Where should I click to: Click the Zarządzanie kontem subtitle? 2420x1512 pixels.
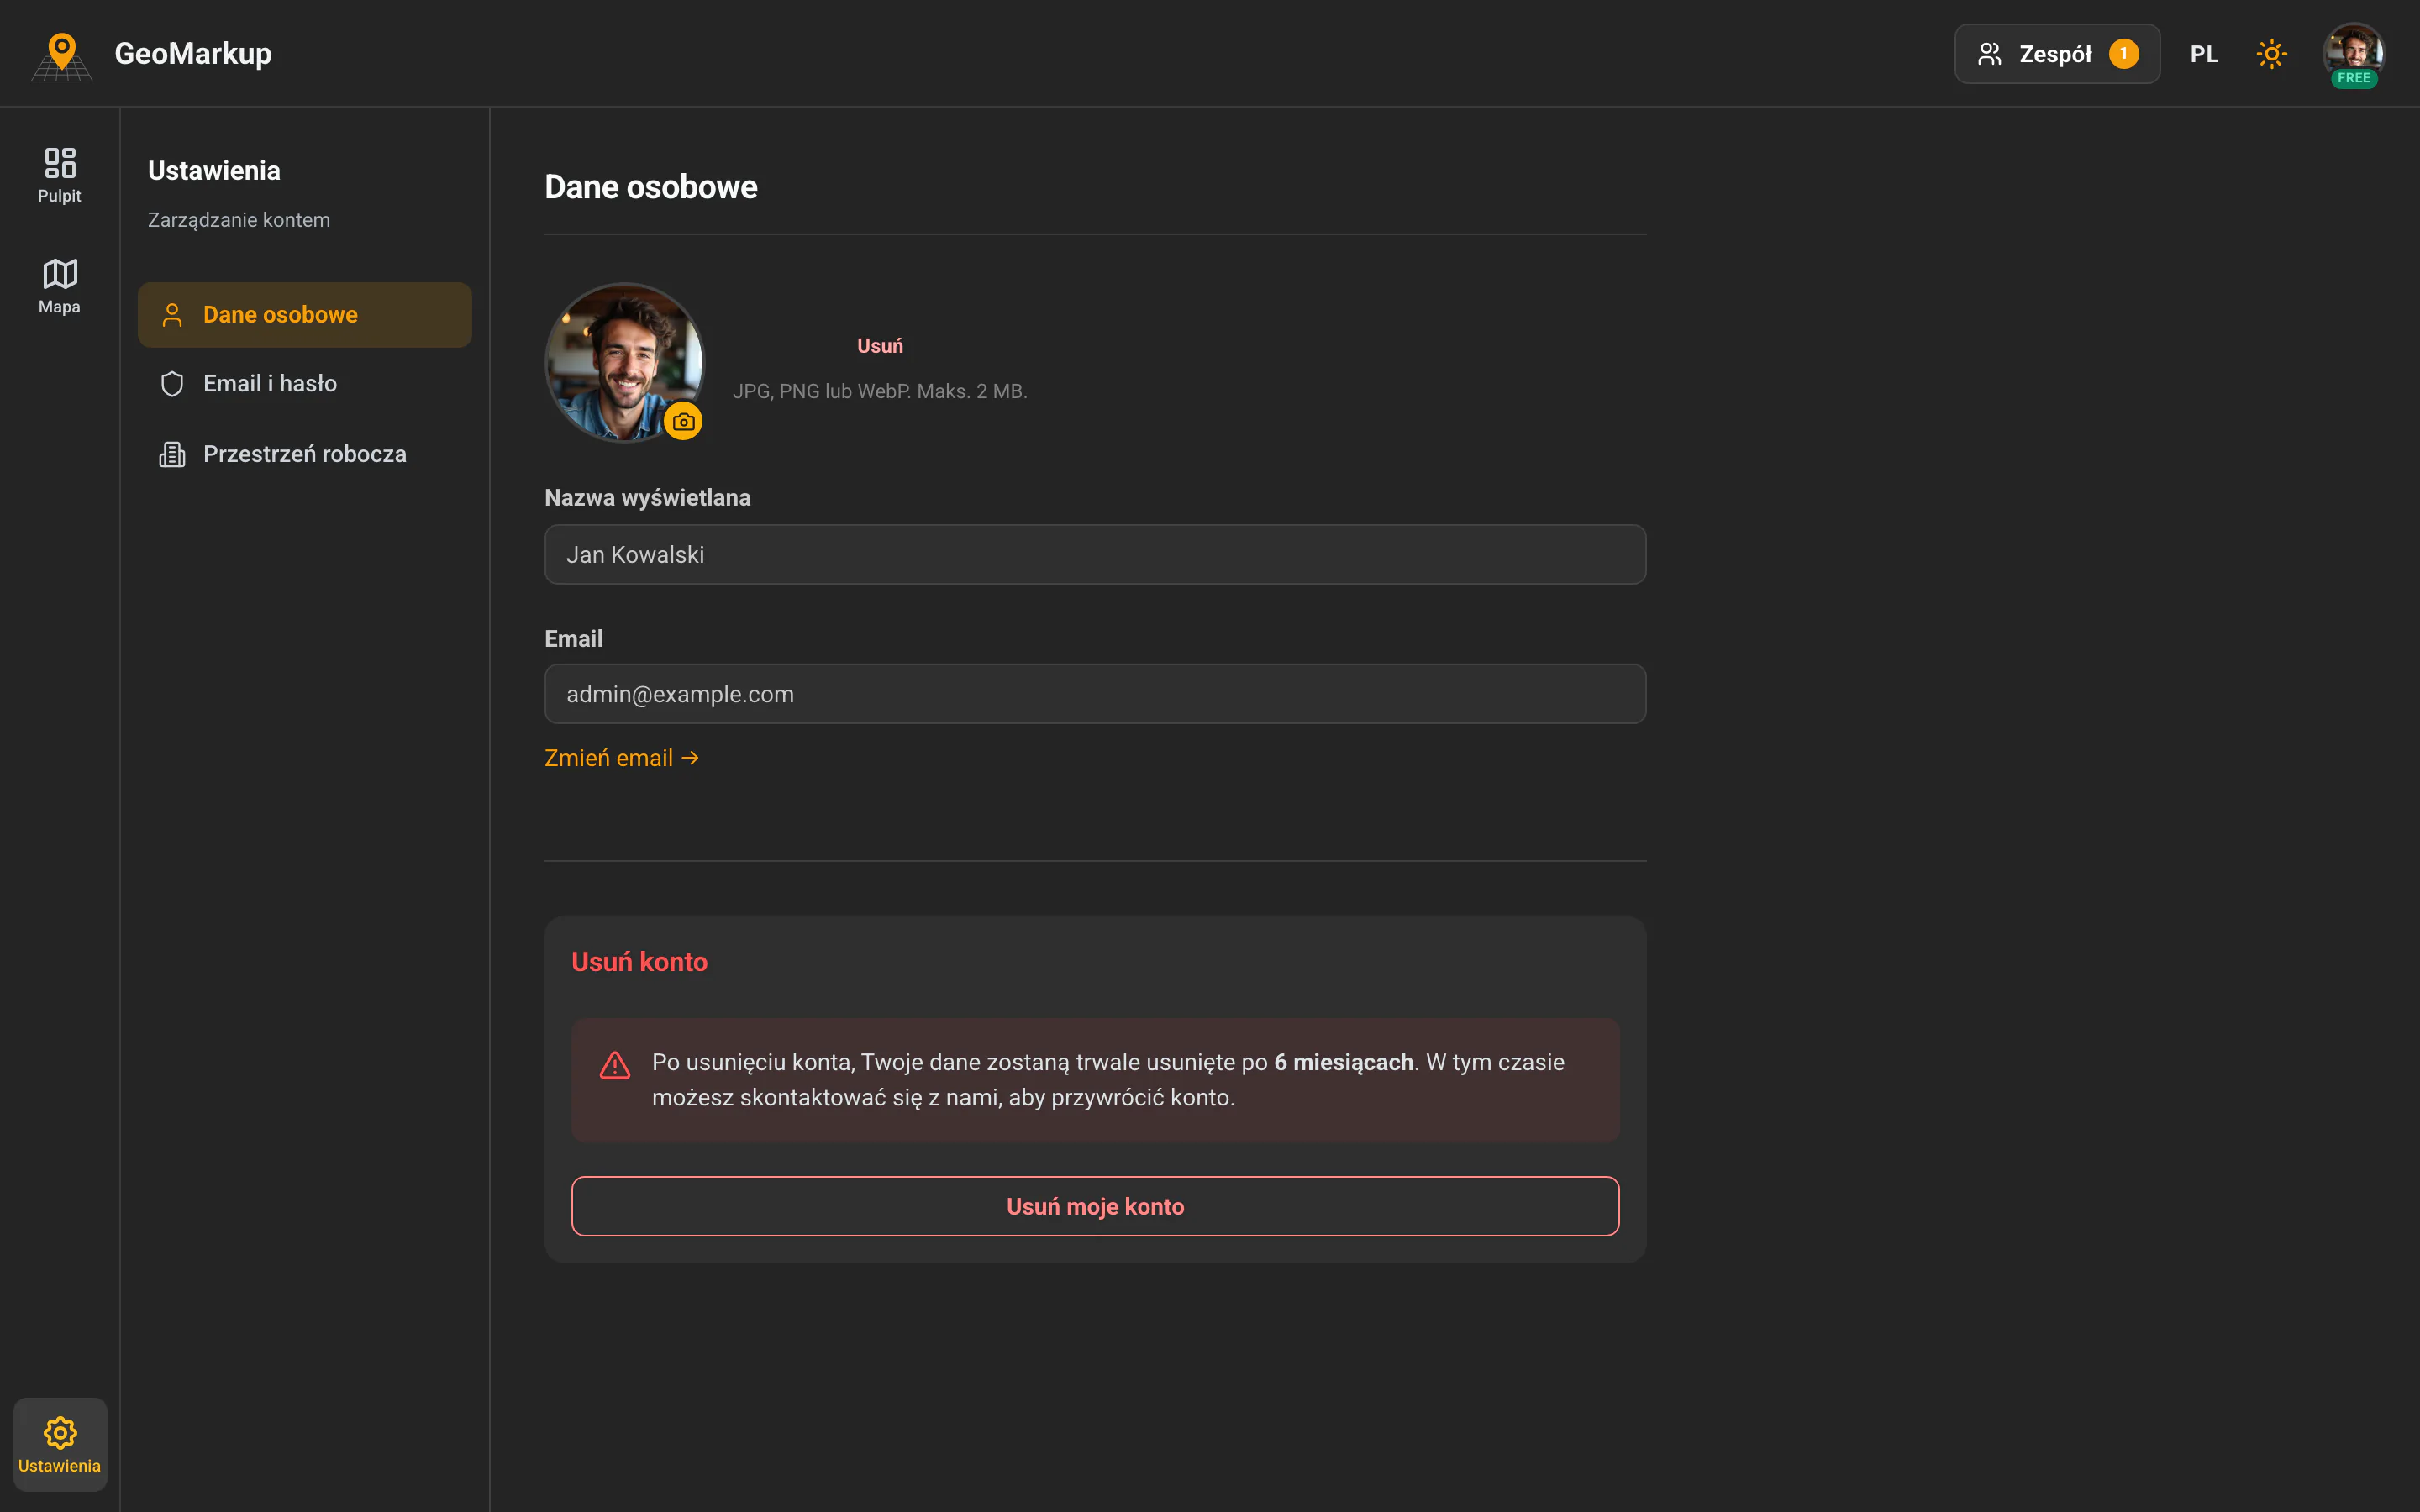pos(239,220)
